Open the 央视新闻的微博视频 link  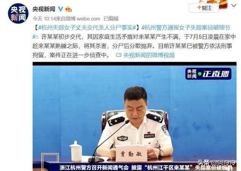pyautogui.click(x=149, y=55)
